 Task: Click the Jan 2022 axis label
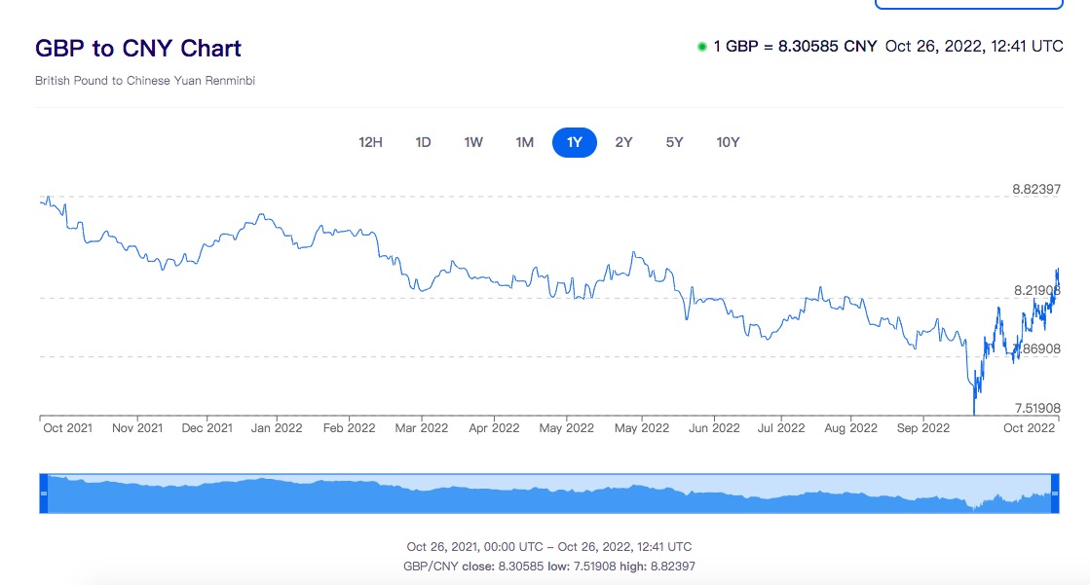tap(275, 427)
